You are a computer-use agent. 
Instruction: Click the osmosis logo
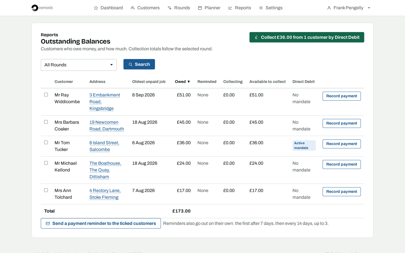click(42, 8)
